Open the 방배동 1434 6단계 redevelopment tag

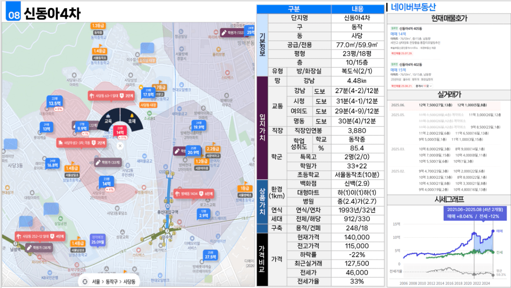194,194
